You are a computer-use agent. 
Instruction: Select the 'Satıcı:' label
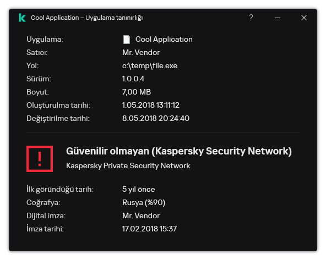(37, 53)
